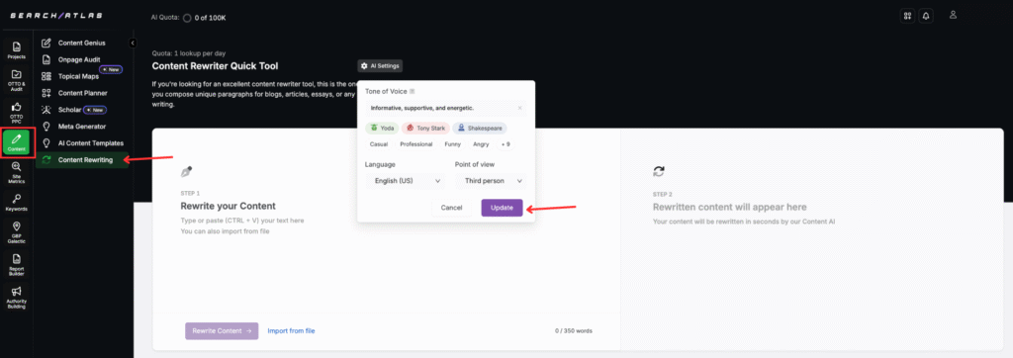
Task: Click Import from file link
Action: coord(292,331)
